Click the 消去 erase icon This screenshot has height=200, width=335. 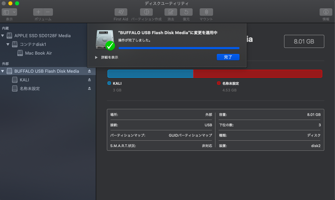coord(171,12)
